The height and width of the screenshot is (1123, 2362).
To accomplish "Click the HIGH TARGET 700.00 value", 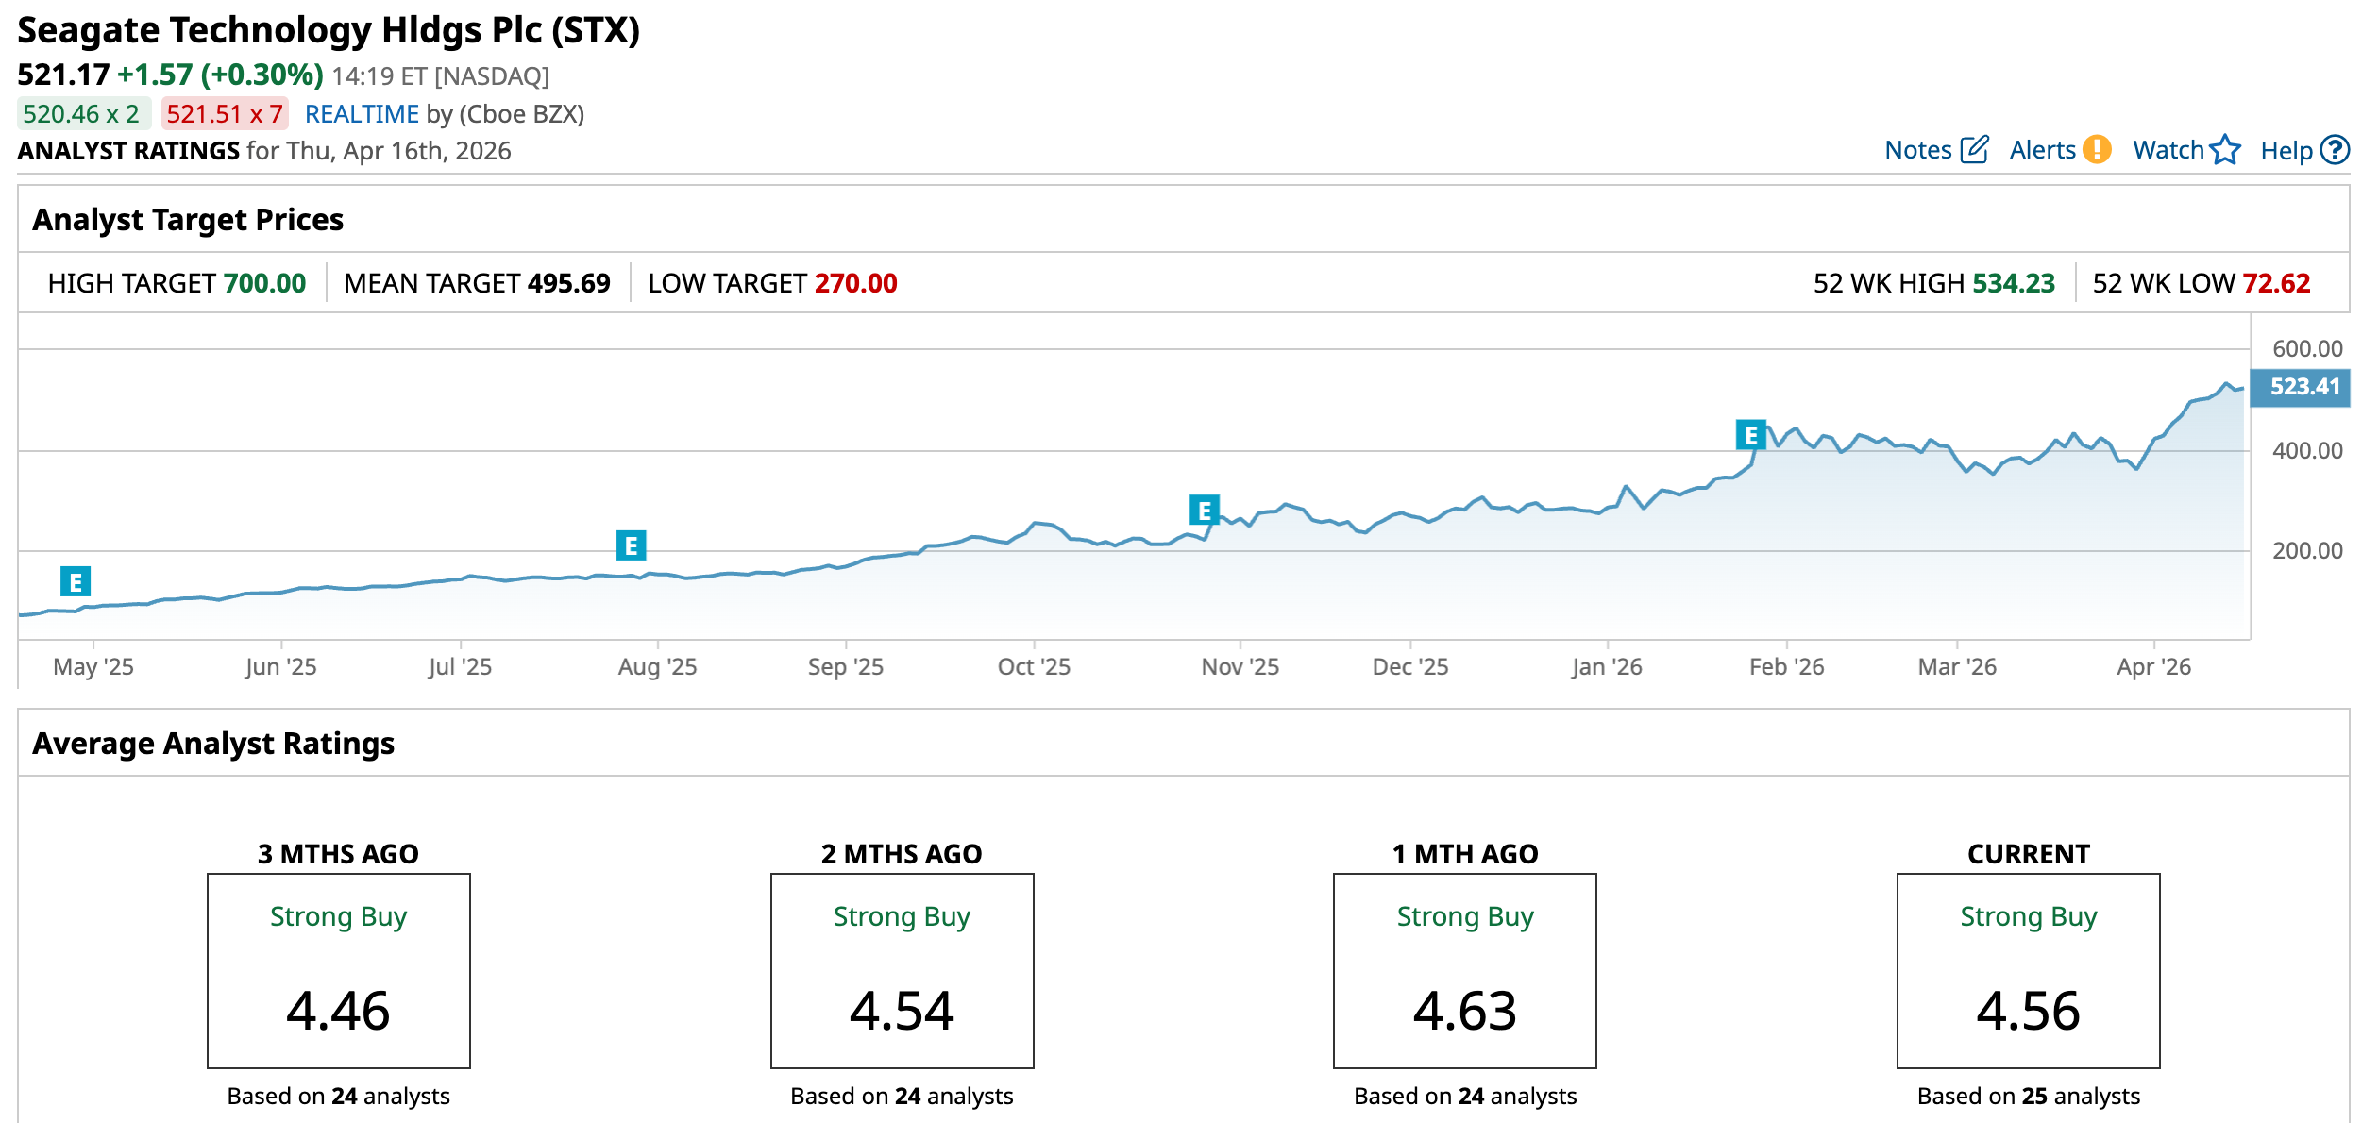I will point(264,283).
